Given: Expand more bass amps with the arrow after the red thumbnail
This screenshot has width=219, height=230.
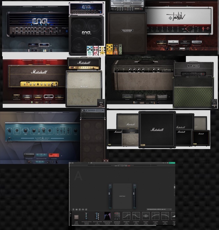Looking at the screenshot, I should click(61, 156).
